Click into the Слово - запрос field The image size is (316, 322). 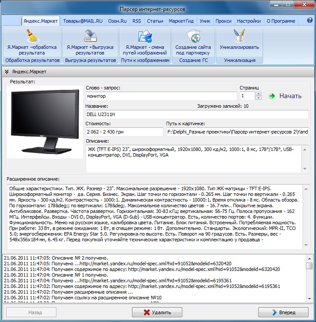162,96
